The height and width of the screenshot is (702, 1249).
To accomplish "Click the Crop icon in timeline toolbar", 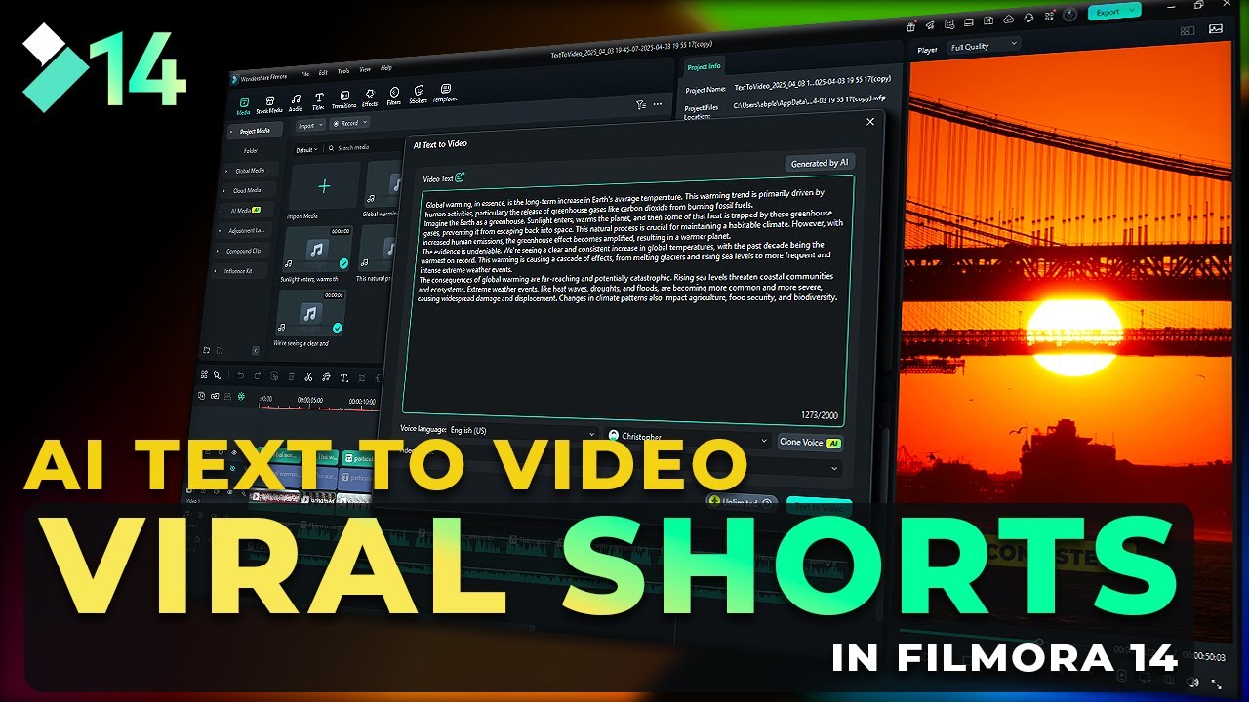I will [x=360, y=378].
